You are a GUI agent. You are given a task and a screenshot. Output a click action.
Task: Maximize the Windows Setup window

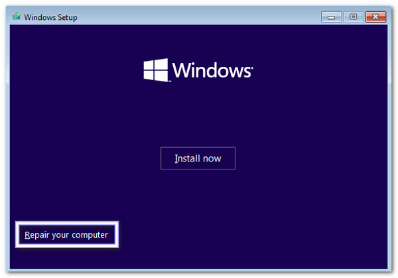pos(353,17)
